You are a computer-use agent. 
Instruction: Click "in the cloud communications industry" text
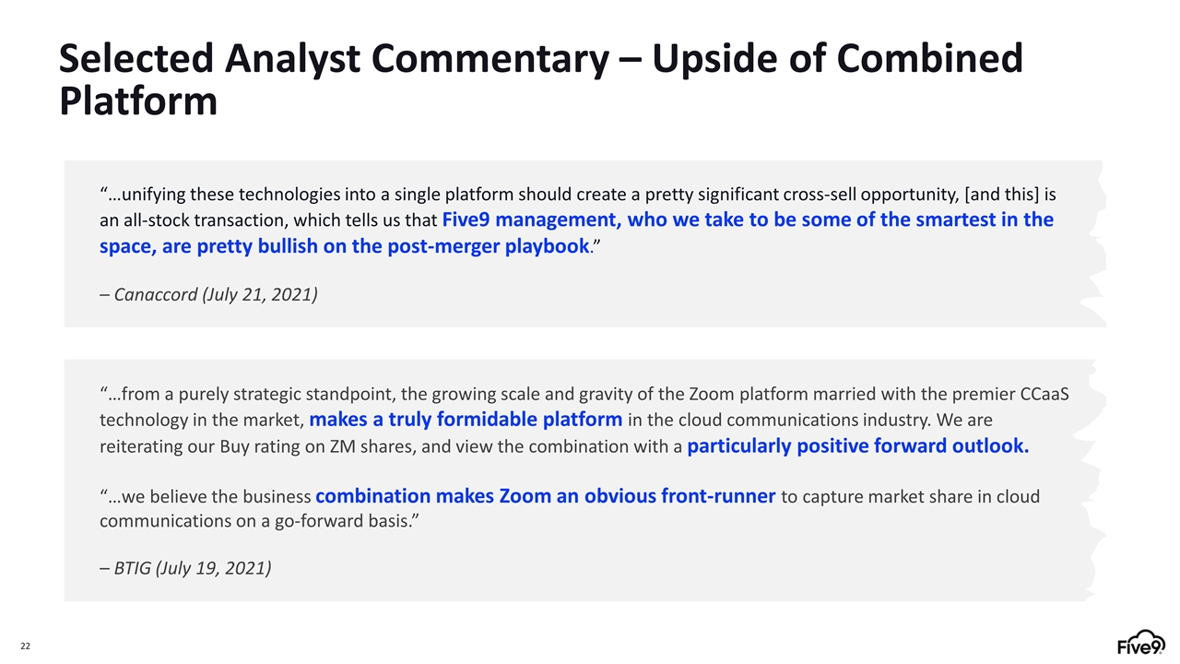point(774,421)
